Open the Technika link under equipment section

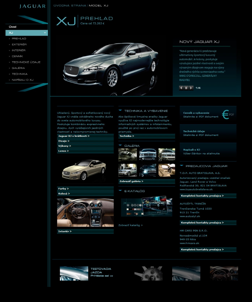[147, 136]
